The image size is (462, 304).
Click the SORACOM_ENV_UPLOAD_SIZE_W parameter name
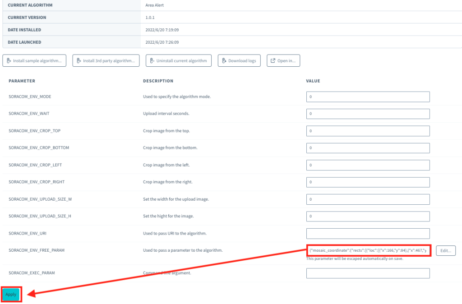point(40,199)
